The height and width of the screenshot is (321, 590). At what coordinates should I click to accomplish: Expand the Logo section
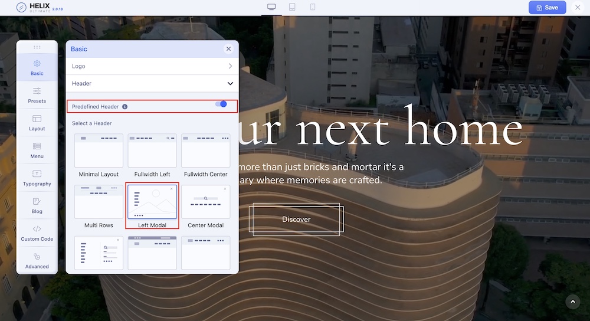click(152, 66)
